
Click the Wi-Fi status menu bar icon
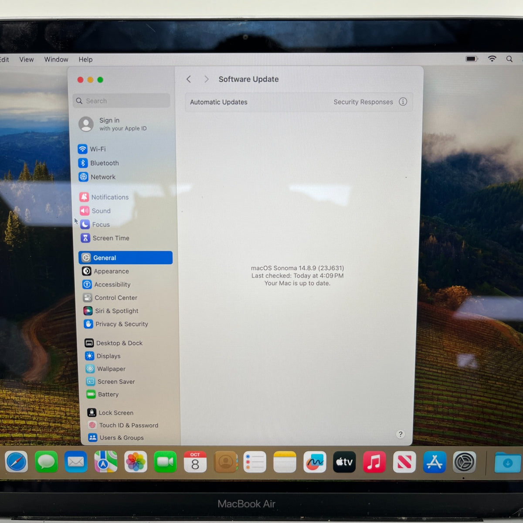(492, 59)
